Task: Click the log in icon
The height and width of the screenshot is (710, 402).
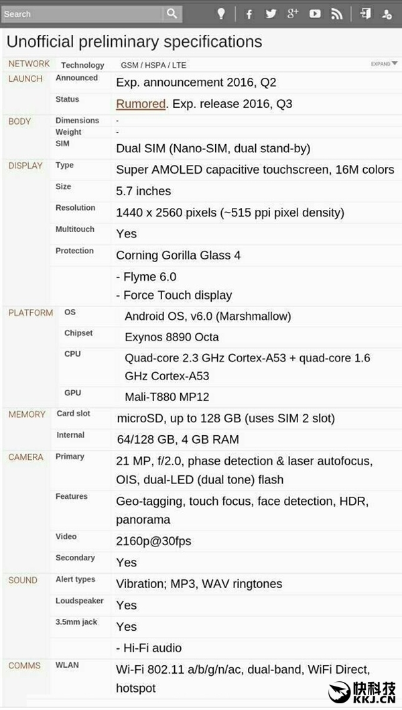Action: (365, 13)
